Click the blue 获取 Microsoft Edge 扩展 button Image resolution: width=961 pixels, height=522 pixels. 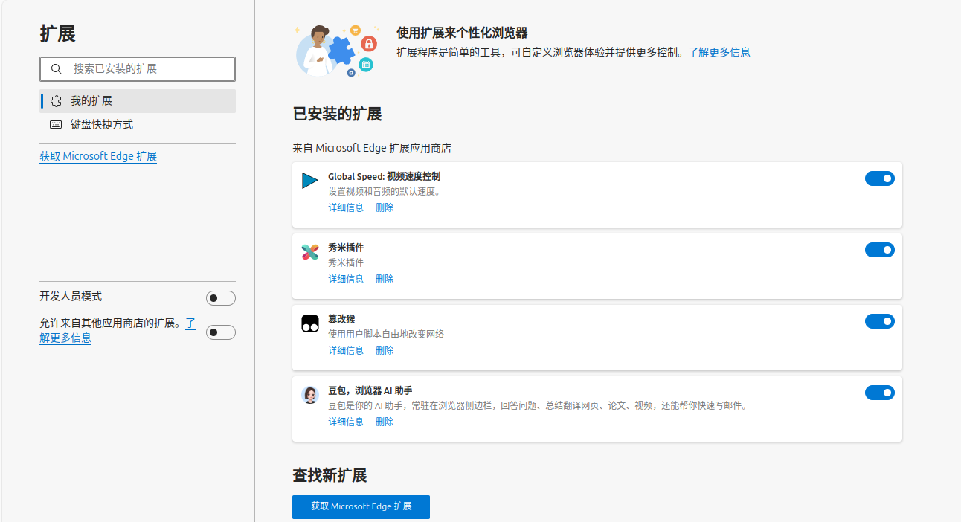coord(361,506)
